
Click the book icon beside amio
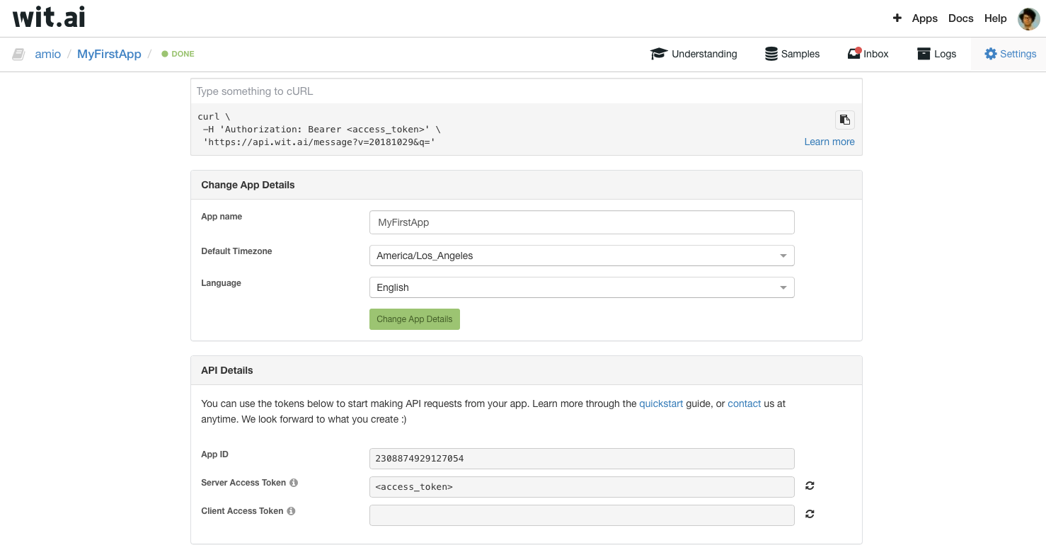tap(19, 54)
